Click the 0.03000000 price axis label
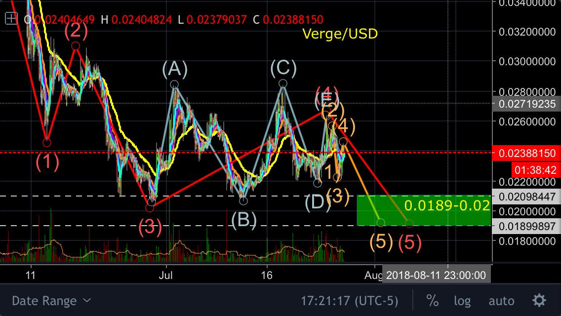Image resolution: width=561 pixels, height=316 pixels. click(x=527, y=62)
